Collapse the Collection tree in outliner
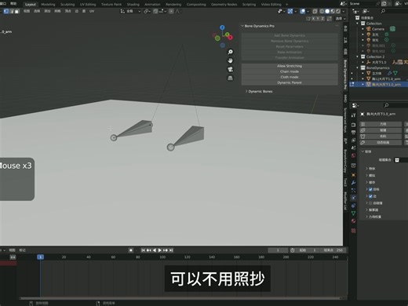 click(x=358, y=24)
